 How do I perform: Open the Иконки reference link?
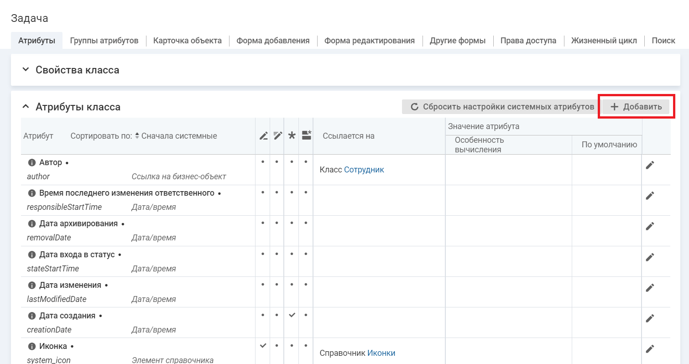(381, 353)
